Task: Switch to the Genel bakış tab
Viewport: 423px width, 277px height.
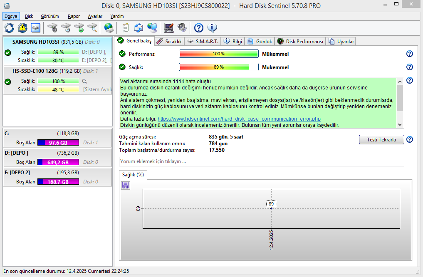Action: pyautogui.click(x=135, y=41)
